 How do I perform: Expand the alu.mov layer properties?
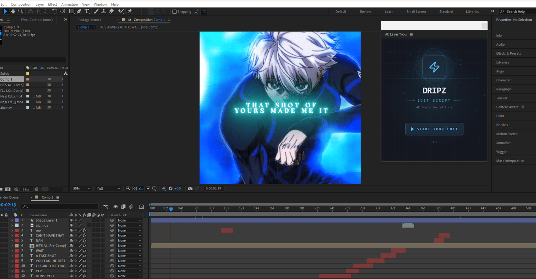coord(12,225)
